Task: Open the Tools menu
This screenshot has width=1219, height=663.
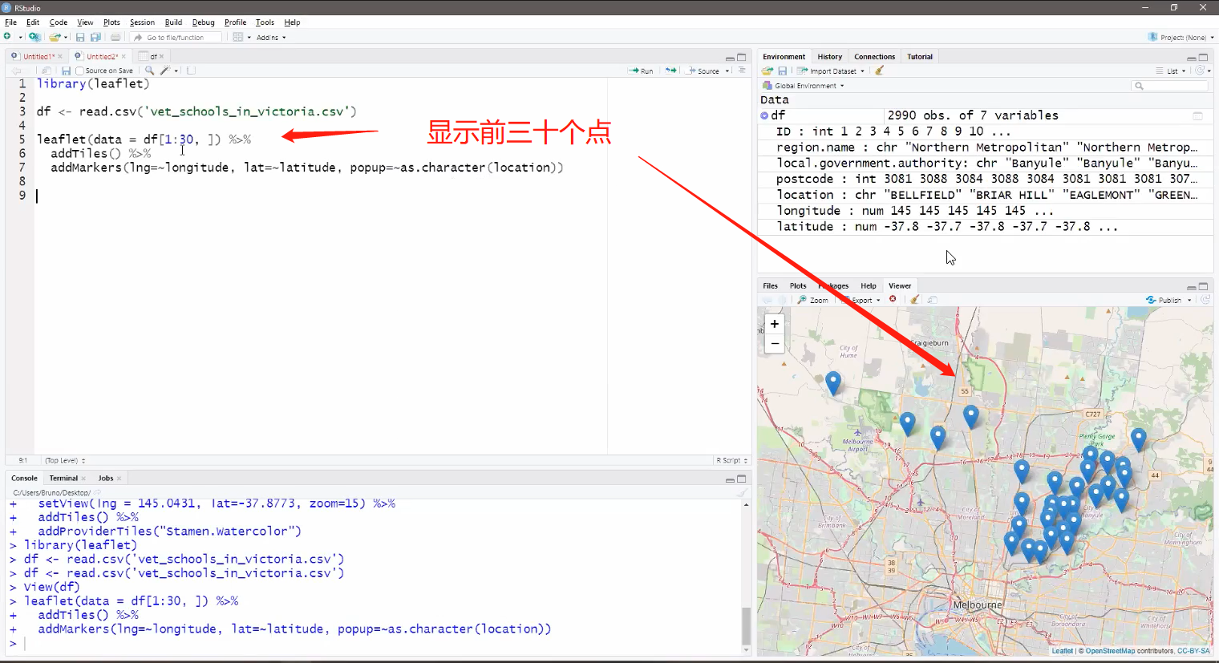Action: [265, 22]
